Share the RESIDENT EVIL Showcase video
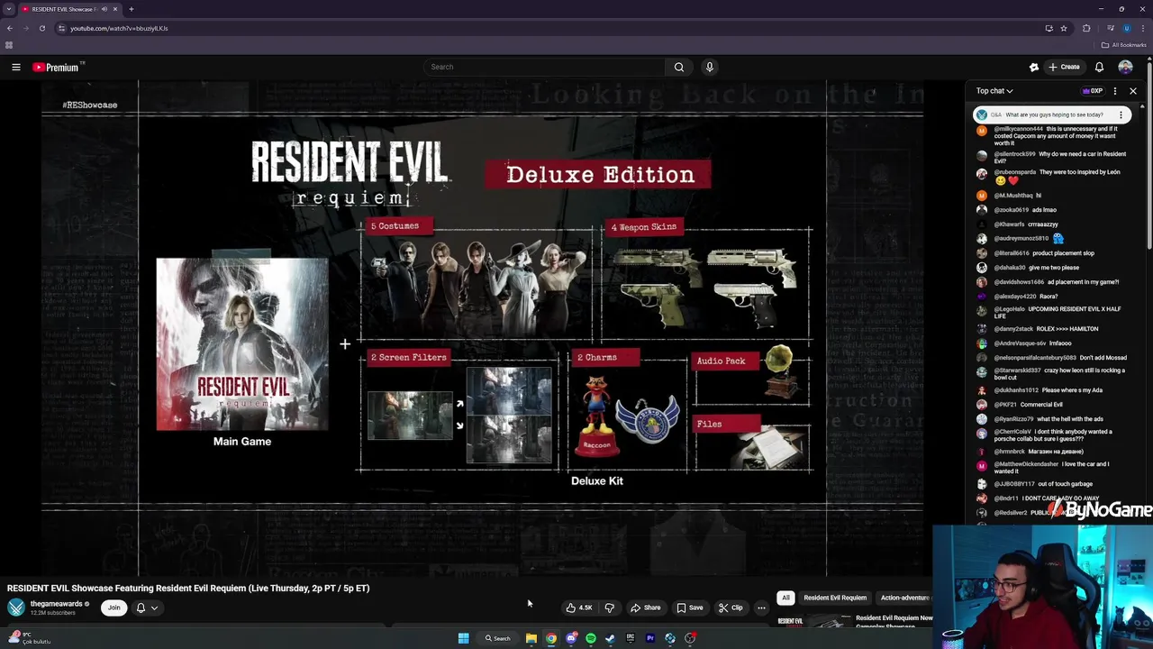Viewport: 1153px width, 649px height. click(x=645, y=608)
